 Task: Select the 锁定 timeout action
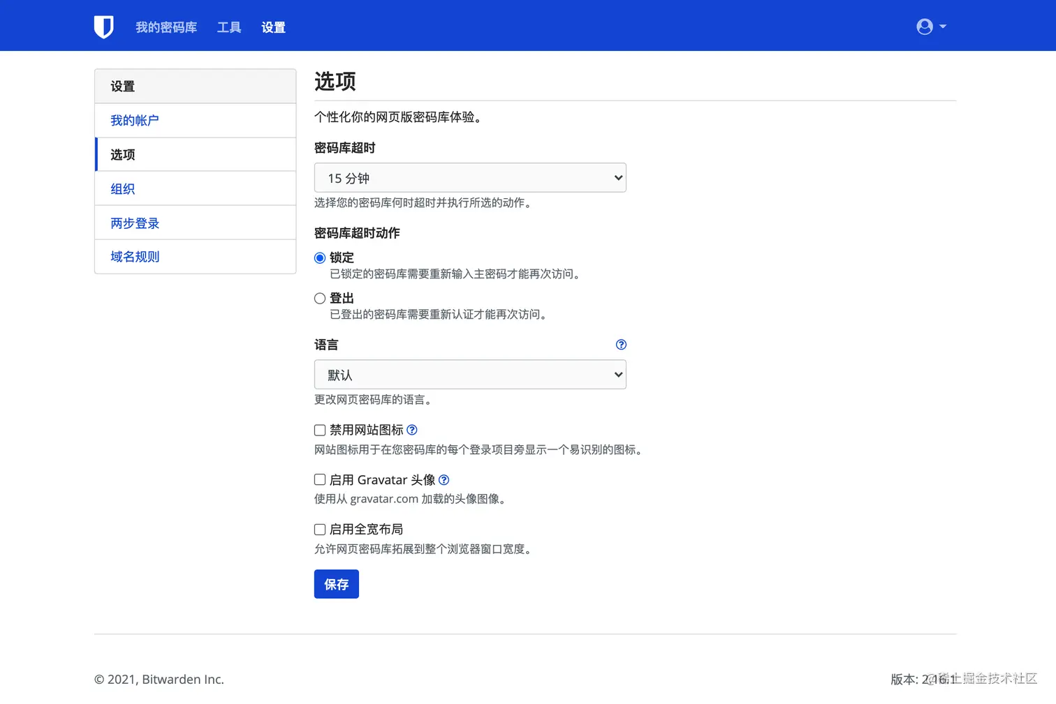(x=319, y=257)
